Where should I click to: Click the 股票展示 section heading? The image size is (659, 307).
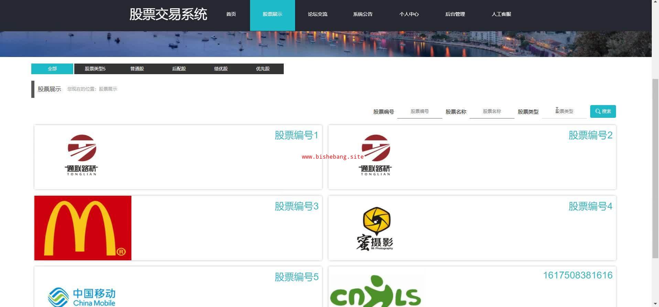tap(49, 89)
